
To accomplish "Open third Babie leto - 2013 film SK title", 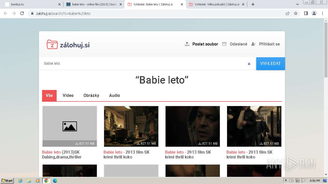I will 188,155.
